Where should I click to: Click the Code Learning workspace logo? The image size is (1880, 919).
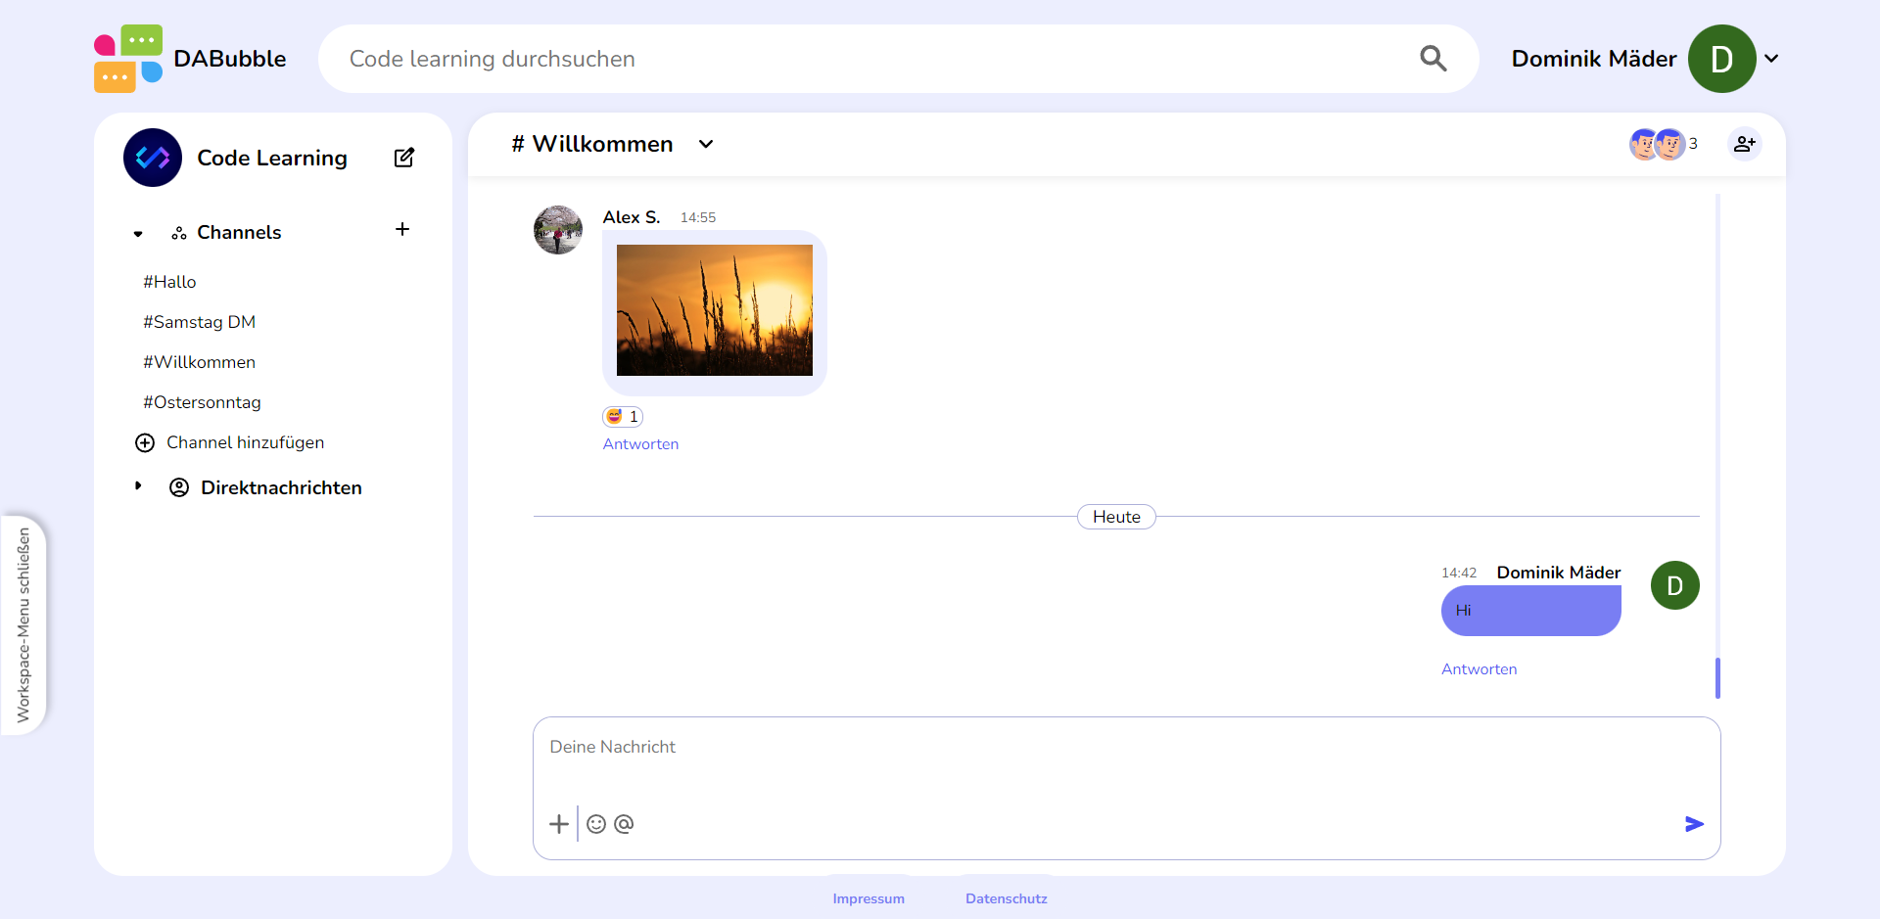click(152, 157)
